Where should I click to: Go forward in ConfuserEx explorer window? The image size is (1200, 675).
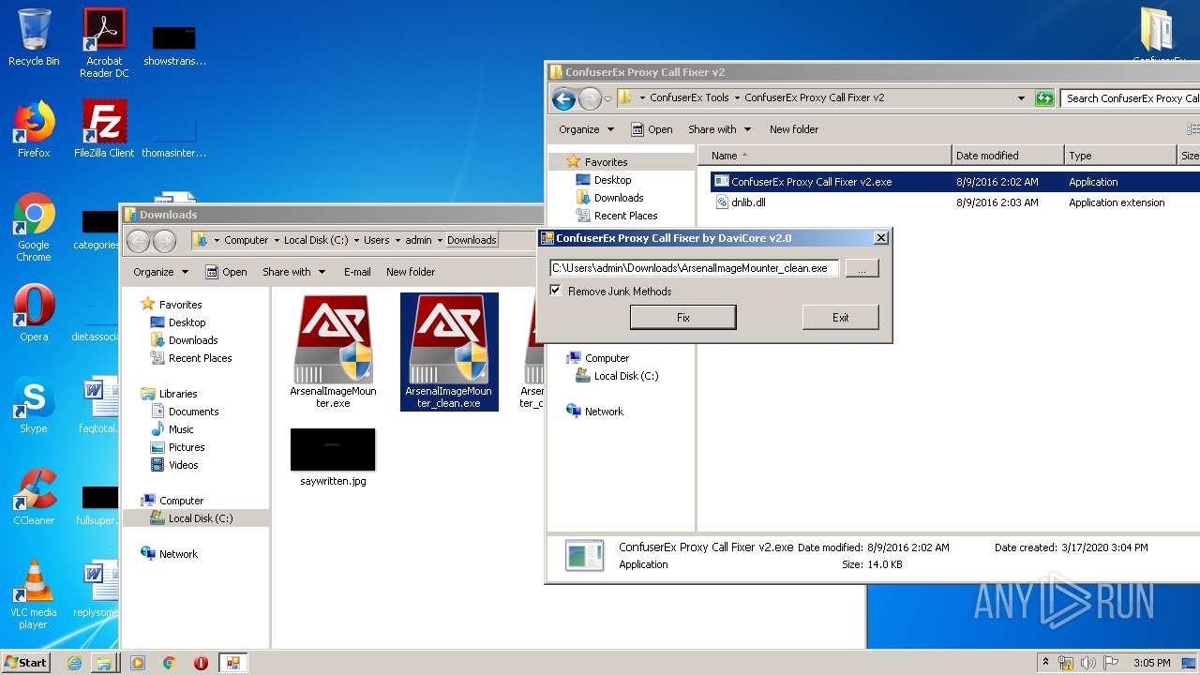[x=590, y=97]
